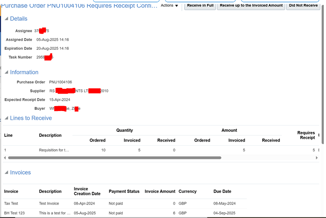This screenshot has width=326, height=218.
Task: Click the Line column header
Action: (8, 135)
